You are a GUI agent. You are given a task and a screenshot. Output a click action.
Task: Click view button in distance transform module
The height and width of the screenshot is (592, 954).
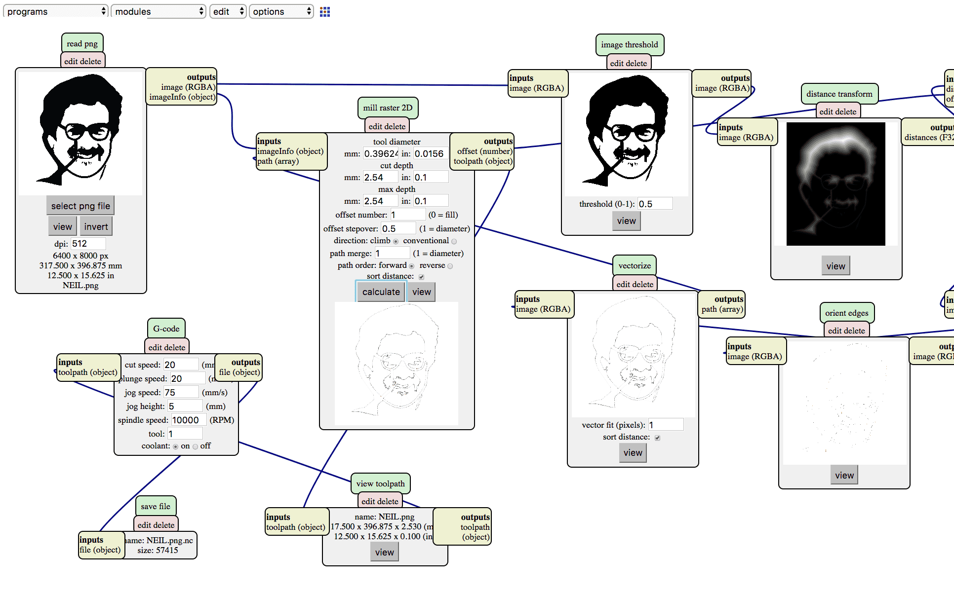[836, 266]
